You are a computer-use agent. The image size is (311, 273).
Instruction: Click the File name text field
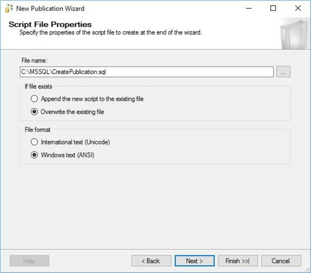tap(146, 72)
